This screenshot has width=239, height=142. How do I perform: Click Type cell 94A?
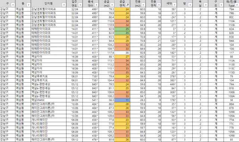(x=232, y=41)
